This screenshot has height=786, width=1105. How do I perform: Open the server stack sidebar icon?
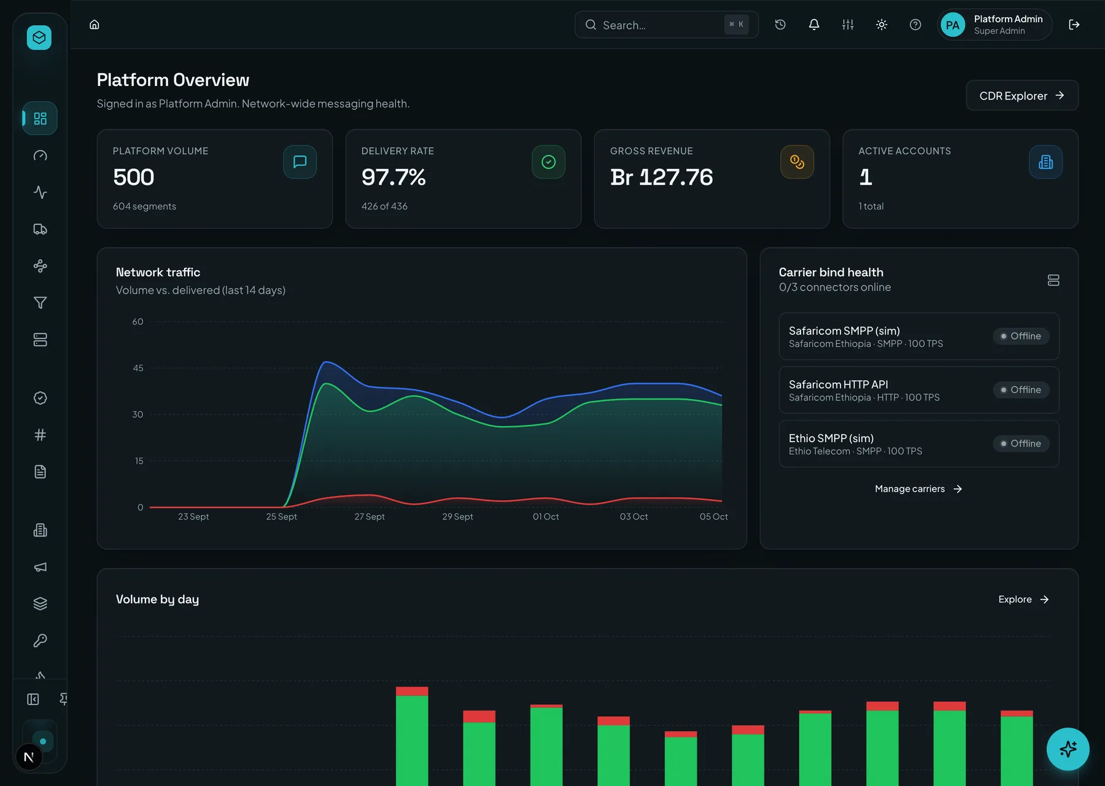click(40, 340)
